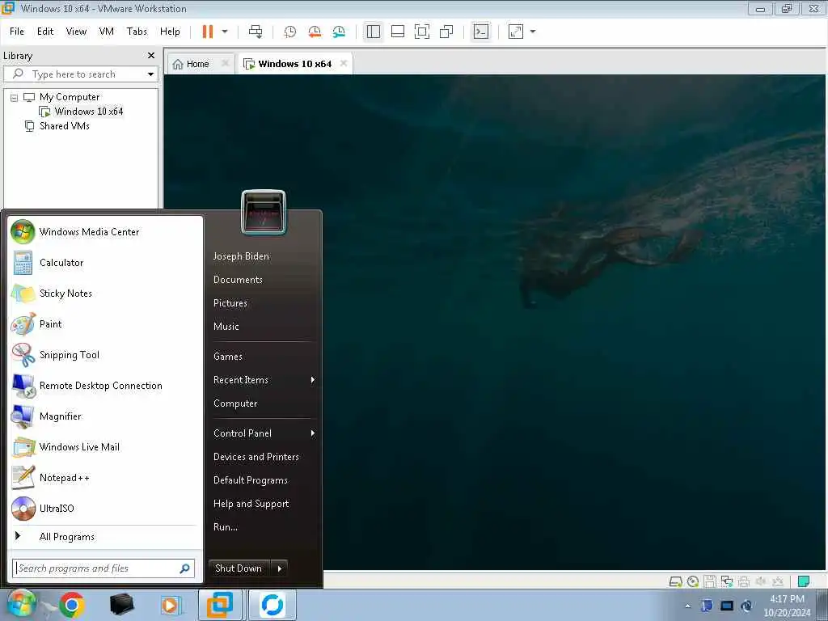Open the File menu
The height and width of the screenshot is (621, 828).
(17, 32)
